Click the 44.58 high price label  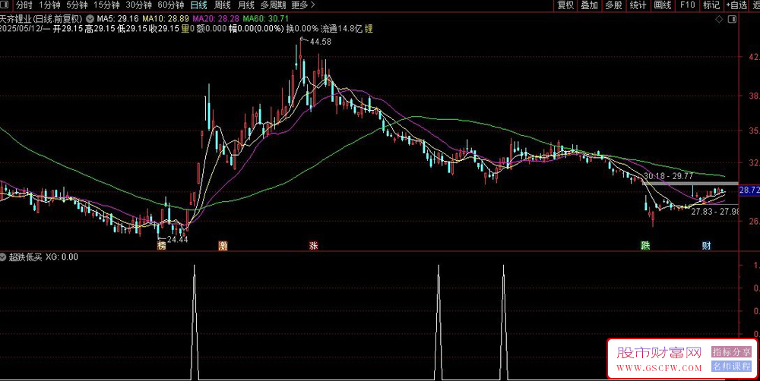point(321,42)
